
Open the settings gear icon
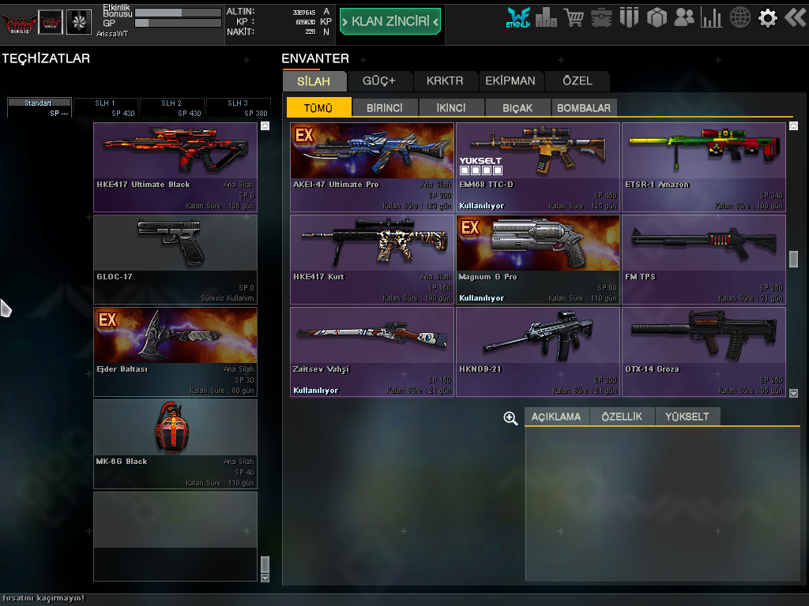pos(768,18)
